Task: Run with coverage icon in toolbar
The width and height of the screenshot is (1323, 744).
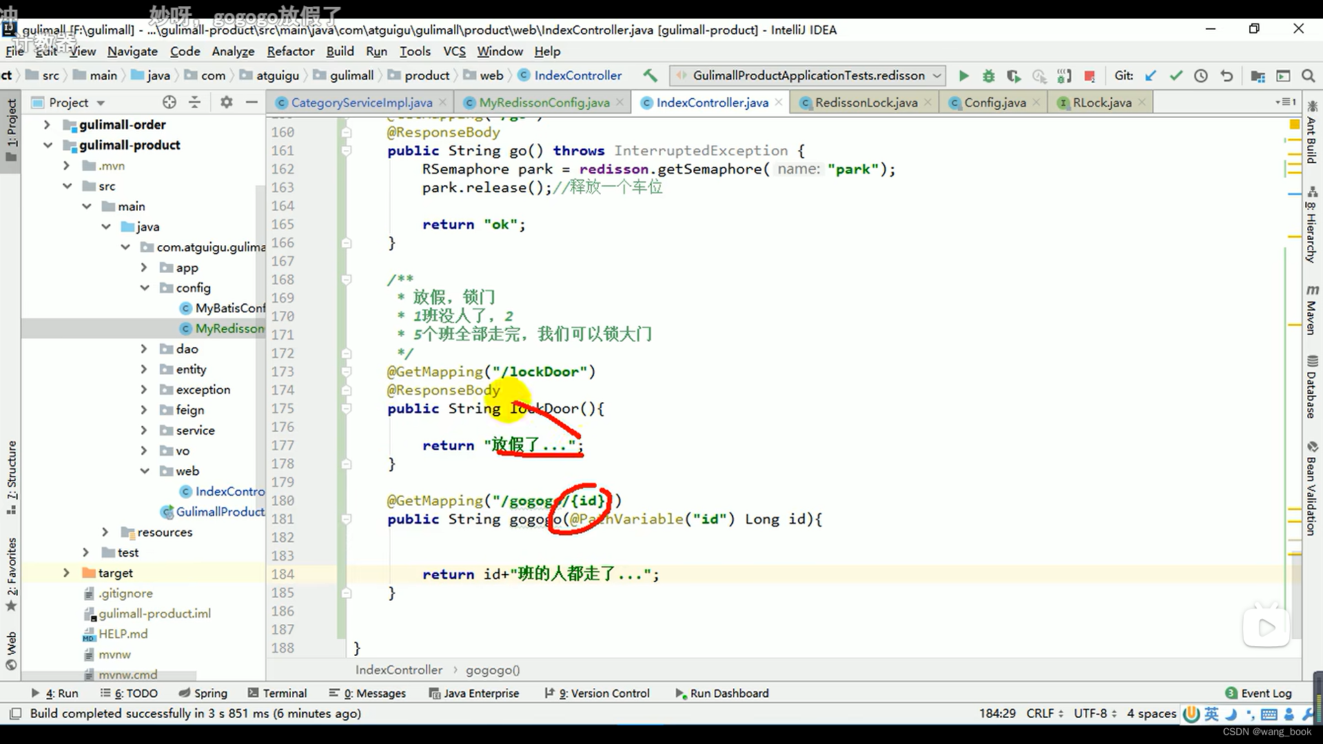Action: point(1014,76)
